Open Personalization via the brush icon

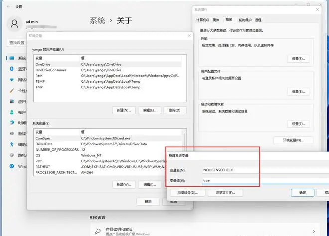pyautogui.click(x=12, y=91)
